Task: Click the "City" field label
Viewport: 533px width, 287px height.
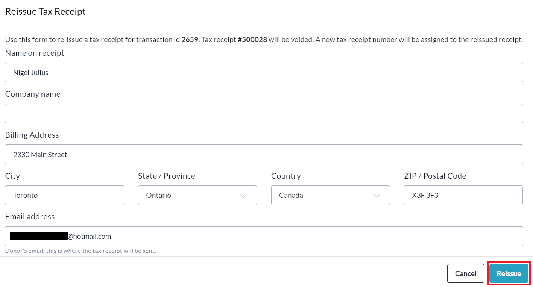Action: 12,176
